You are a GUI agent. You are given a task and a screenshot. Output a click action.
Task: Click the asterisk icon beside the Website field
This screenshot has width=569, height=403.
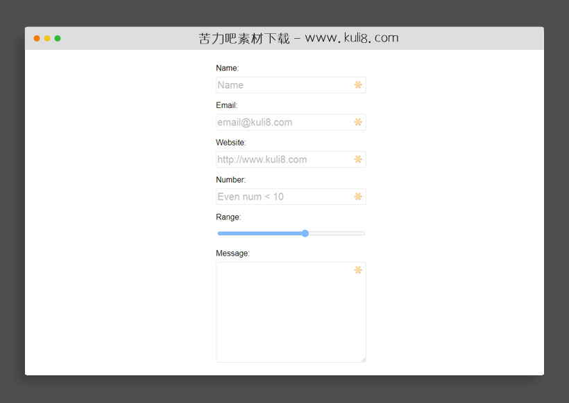pyautogui.click(x=358, y=159)
